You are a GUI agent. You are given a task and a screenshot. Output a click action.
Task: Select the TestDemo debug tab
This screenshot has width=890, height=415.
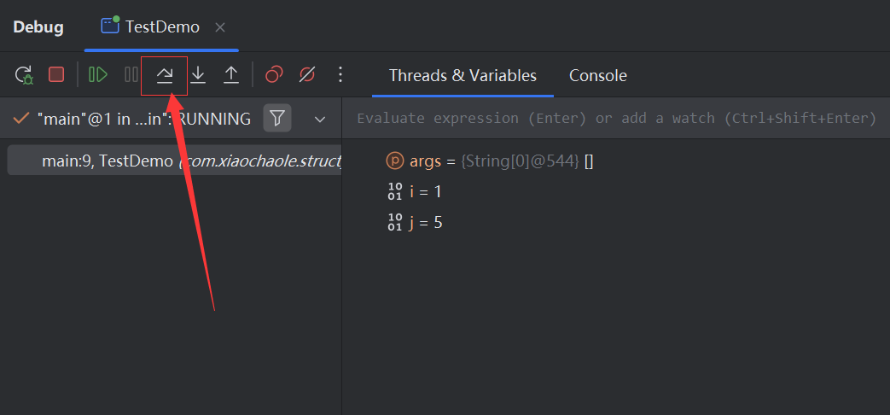(152, 26)
